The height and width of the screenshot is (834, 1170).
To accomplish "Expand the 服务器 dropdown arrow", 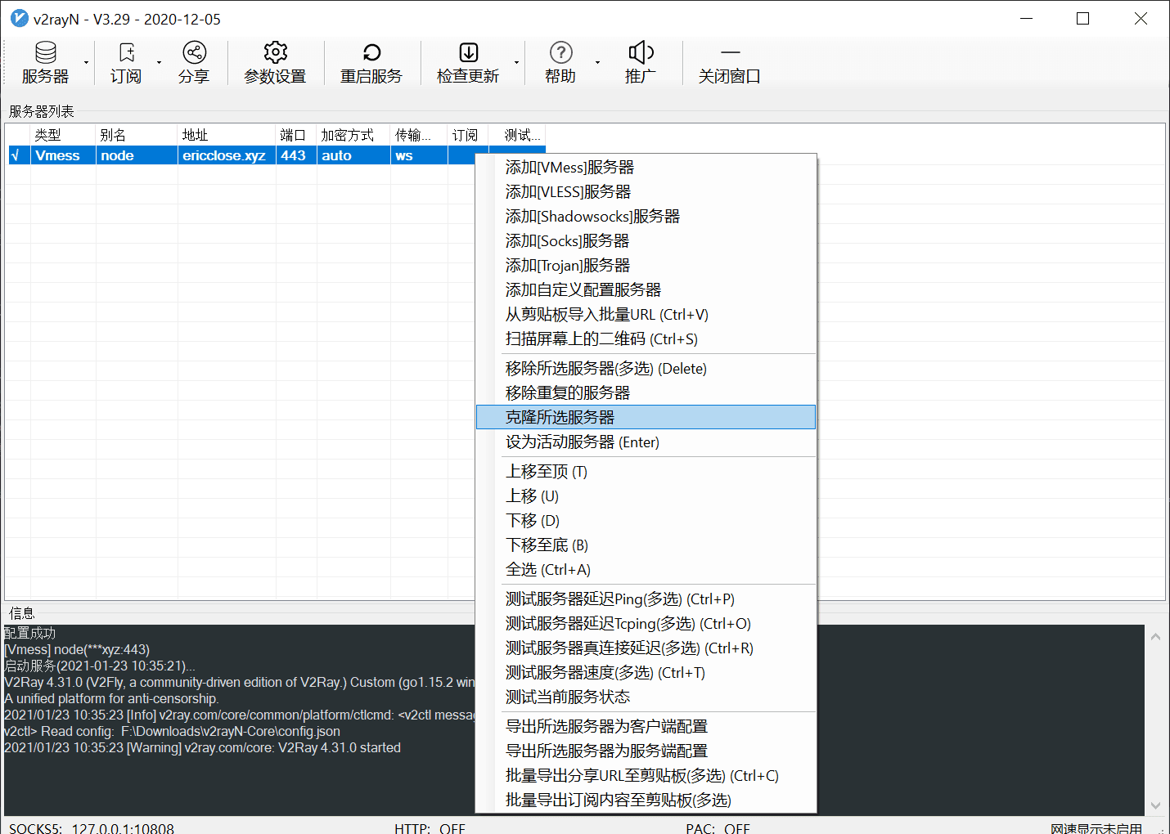I will (x=86, y=63).
